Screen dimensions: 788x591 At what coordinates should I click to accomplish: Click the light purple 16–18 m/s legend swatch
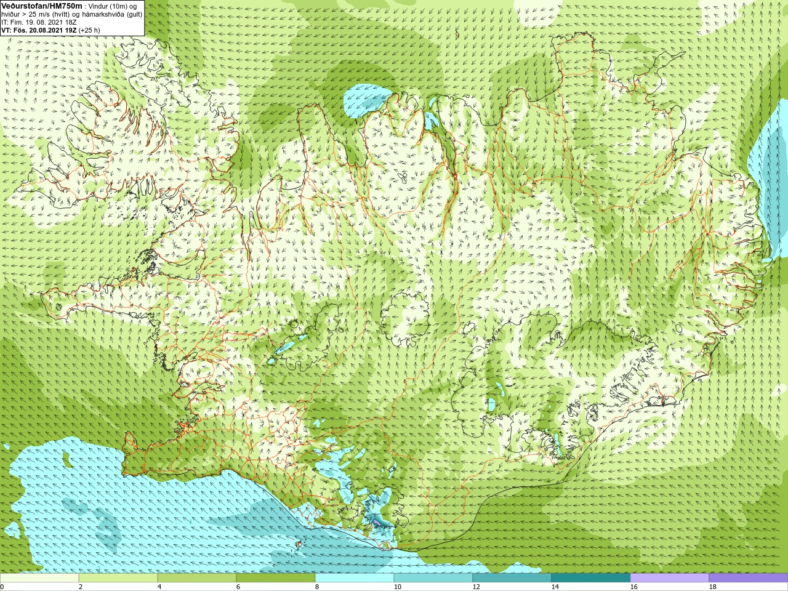(x=670, y=578)
